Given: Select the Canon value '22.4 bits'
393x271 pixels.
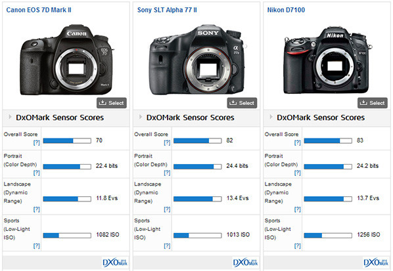Looking at the screenshot, I should pos(106,166).
